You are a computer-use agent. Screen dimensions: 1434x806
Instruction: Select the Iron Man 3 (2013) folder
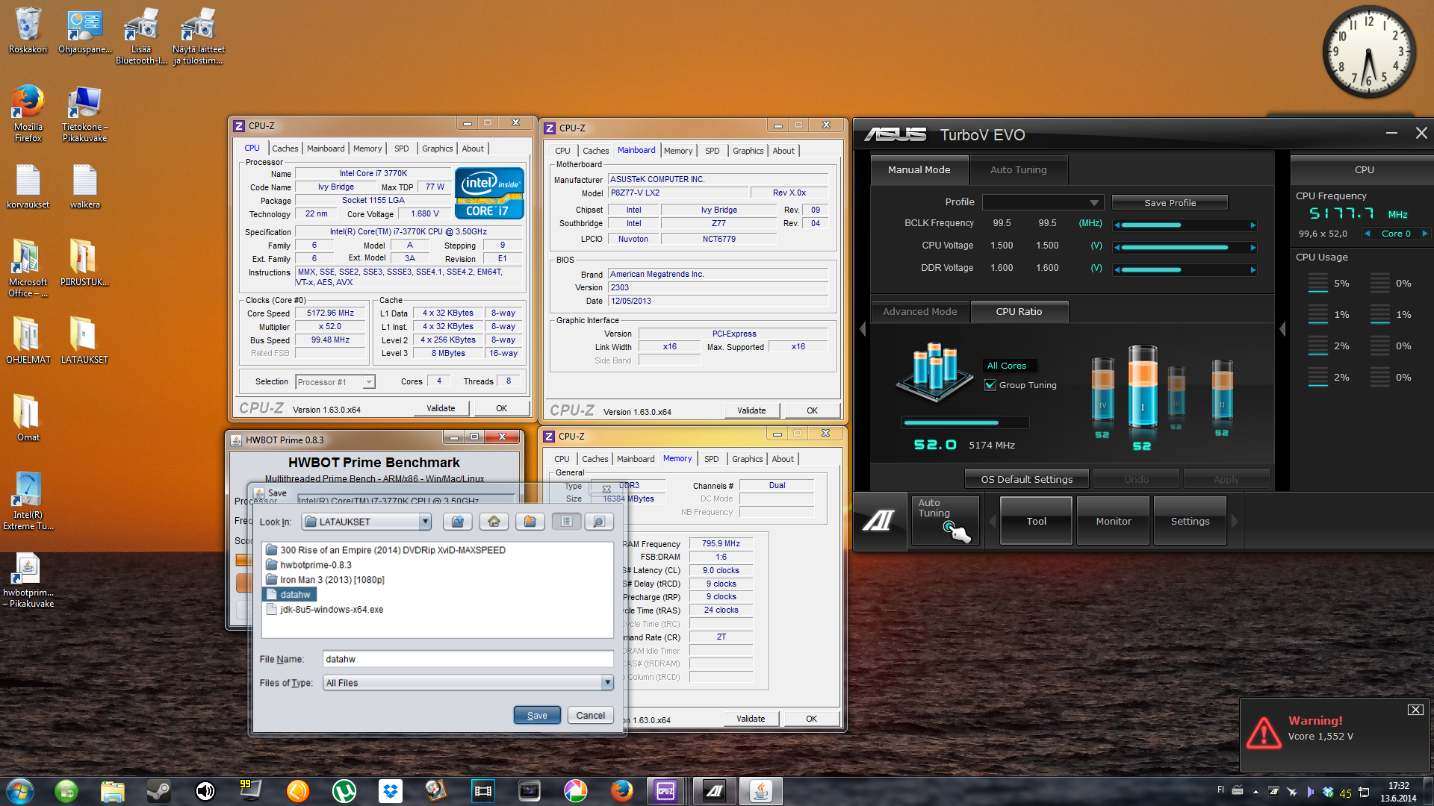click(325, 580)
